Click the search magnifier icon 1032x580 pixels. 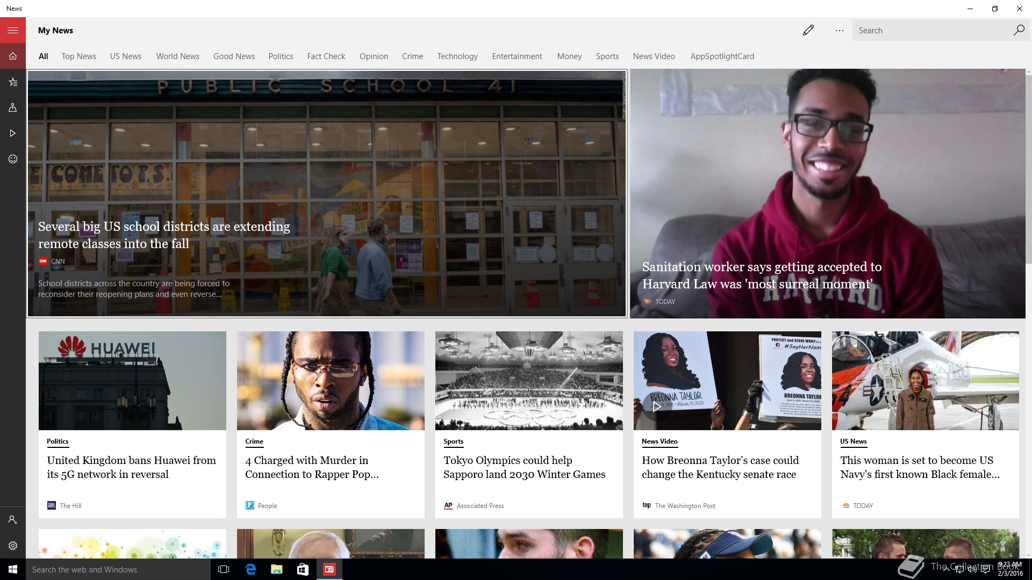(x=1019, y=30)
